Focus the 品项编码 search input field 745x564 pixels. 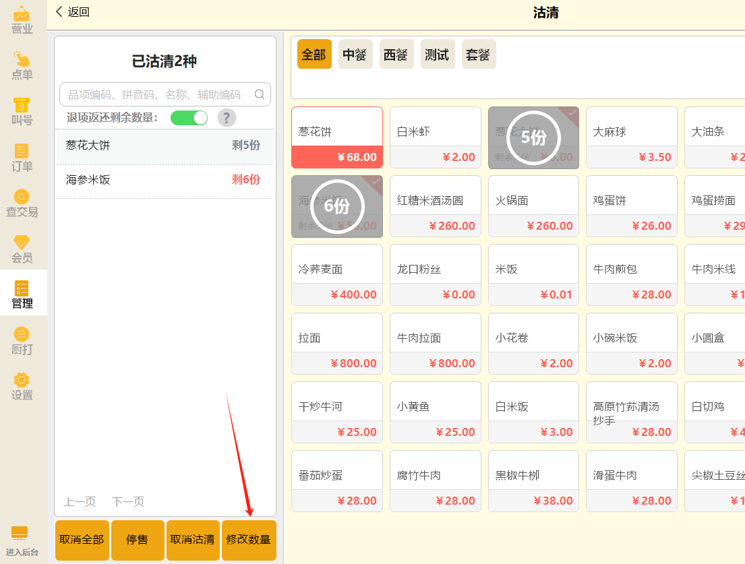tap(165, 94)
